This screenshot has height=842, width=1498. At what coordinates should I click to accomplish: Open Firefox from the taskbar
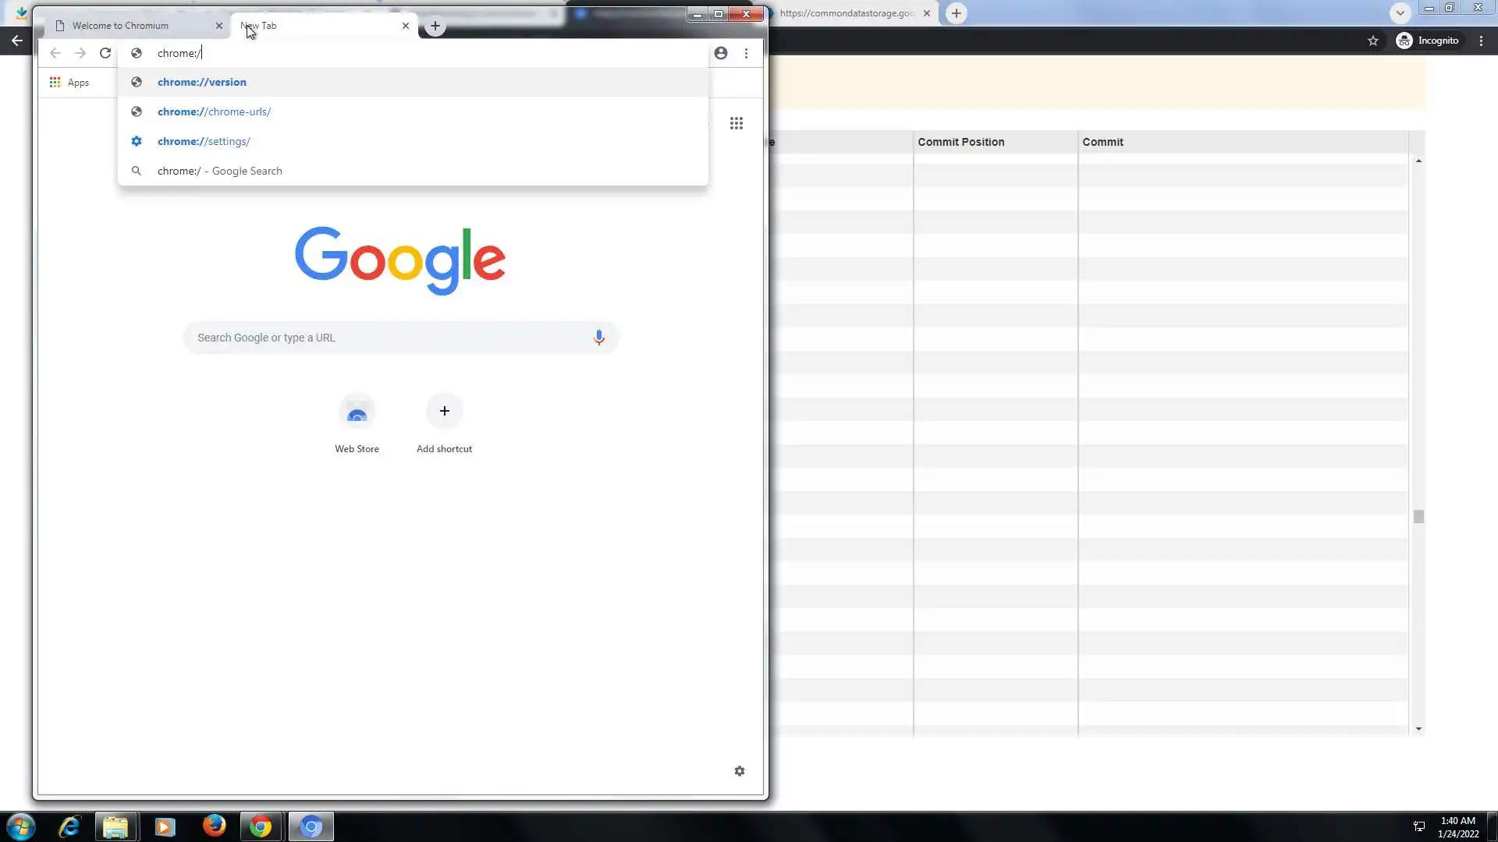(214, 826)
